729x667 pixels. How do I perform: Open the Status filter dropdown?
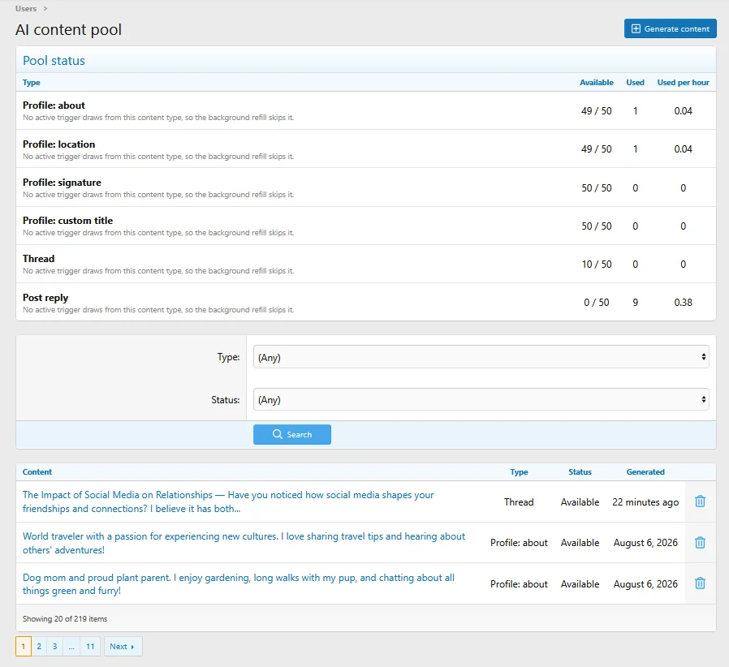481,400
